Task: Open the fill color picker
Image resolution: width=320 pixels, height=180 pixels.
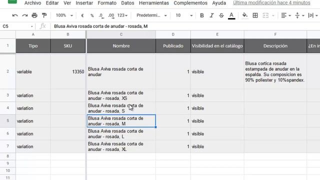Action: click(245, 15)
